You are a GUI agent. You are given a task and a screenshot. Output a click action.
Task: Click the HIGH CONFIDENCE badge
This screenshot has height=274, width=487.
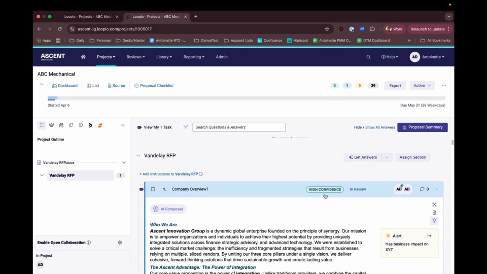pos(325,189)
